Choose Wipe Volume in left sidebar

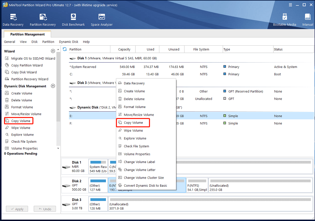[x=18, y=128]
